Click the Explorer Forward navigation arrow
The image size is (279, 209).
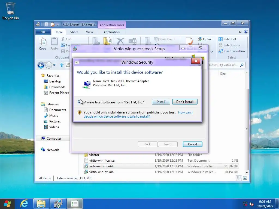(49, 65)
